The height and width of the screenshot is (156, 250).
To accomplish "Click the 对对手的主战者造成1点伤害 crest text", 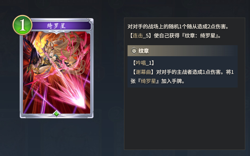I will tap(191, 72).
